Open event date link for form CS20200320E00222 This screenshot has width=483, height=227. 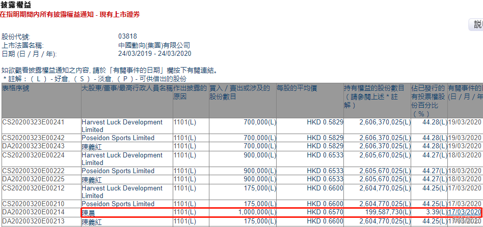click(x=465, y=171)
